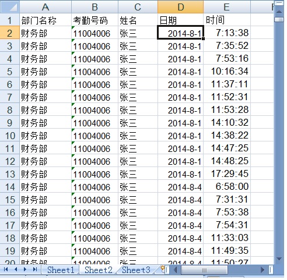Select header cell 部门名称
This screenshot has height=280, width=287.
click(45, 20)
